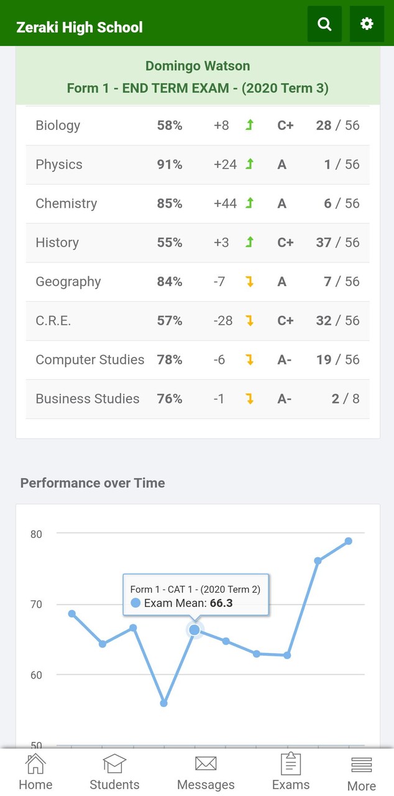Click the Zeraki High School title
Image resolution: width=394 pixels, height=796 pixels.
pyautogui.click(x=80, y=27)
